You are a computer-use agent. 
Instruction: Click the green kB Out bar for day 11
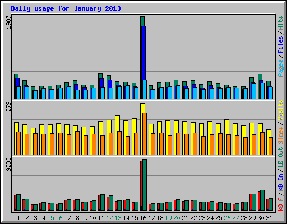pyautogui.click(x=103, y=203)
